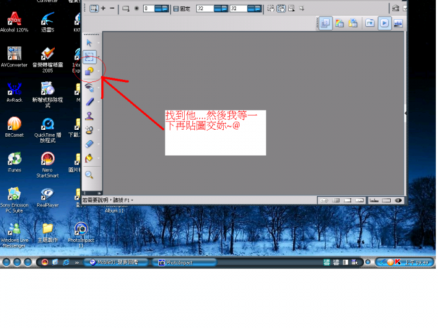Open the panel manager overlapping-windows button
The image size is (438, 328).
click(x=325, y=23)
